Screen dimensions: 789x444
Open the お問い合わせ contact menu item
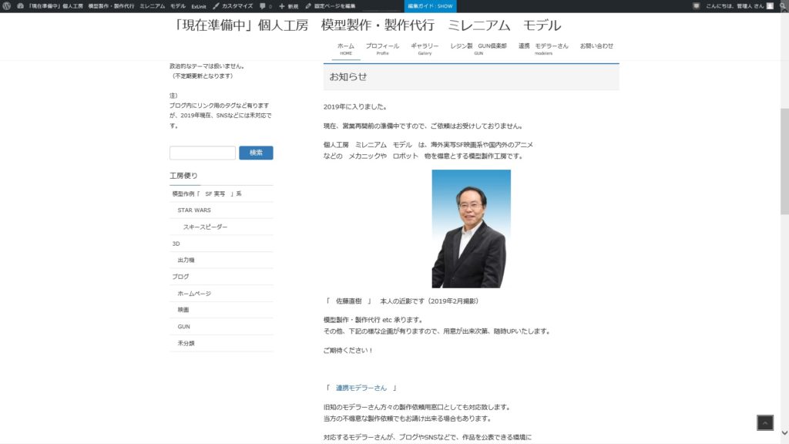coord(596,46)
